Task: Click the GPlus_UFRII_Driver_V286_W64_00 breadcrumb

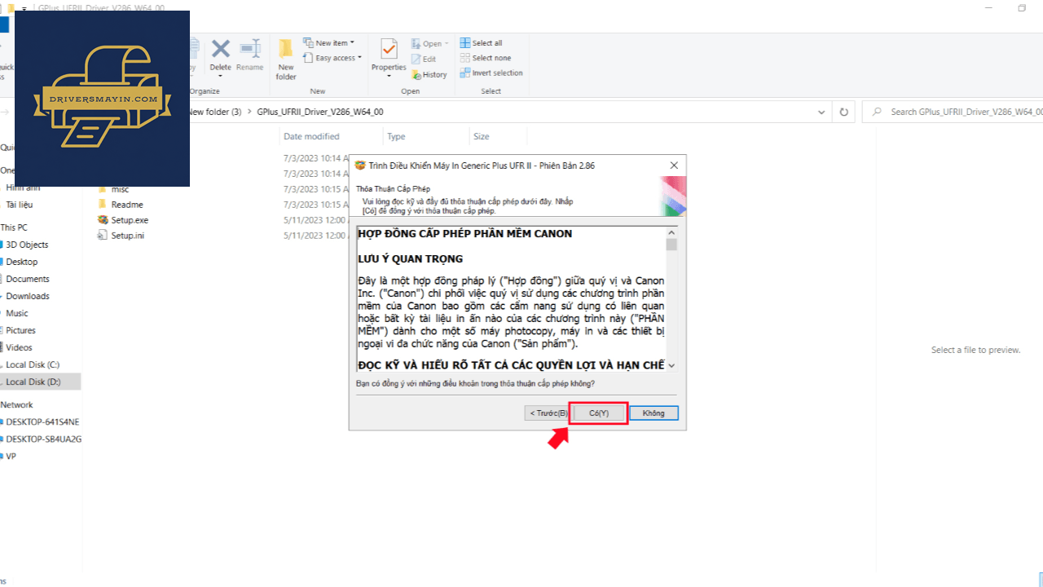Action: click(x=319, y=112)
